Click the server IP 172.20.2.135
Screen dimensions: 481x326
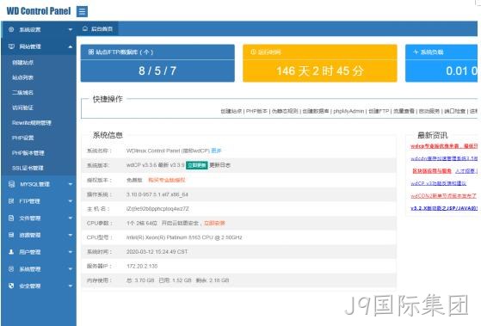click(142, 266)
